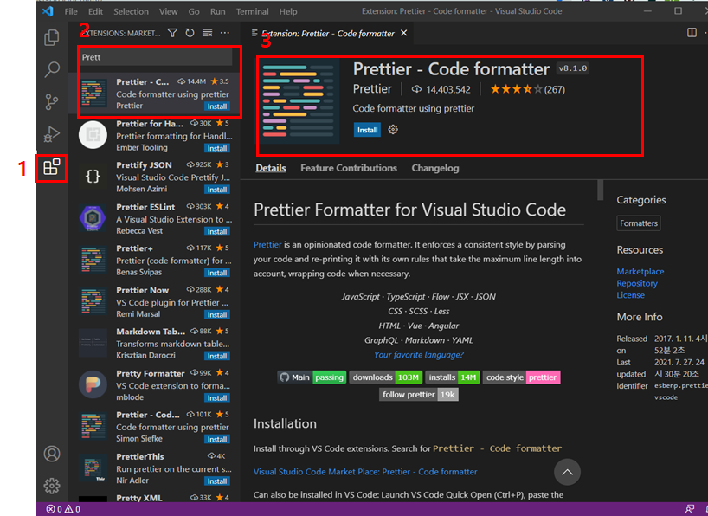Split the editor to the right
This screenshot has height=516, width=708.
pyautogui.click(x=692, y=33)
